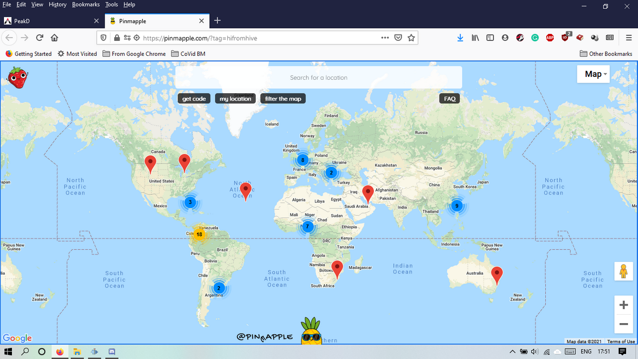Open the History menu
Viewport: 638px width, 359px height.
(57, 4)
